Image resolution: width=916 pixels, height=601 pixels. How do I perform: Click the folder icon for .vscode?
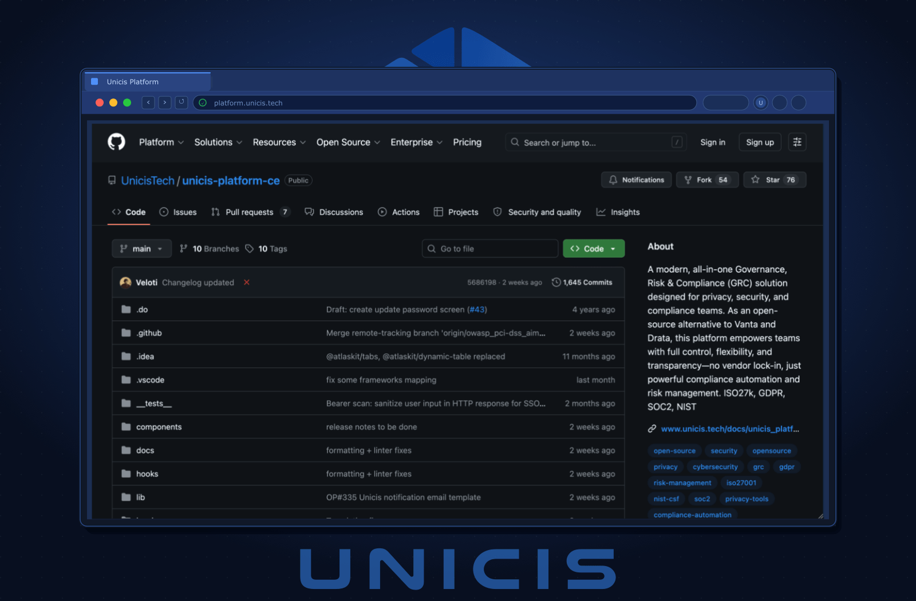126,380
